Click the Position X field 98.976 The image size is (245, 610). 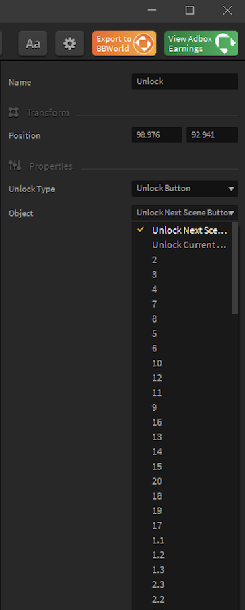point(157,135)
